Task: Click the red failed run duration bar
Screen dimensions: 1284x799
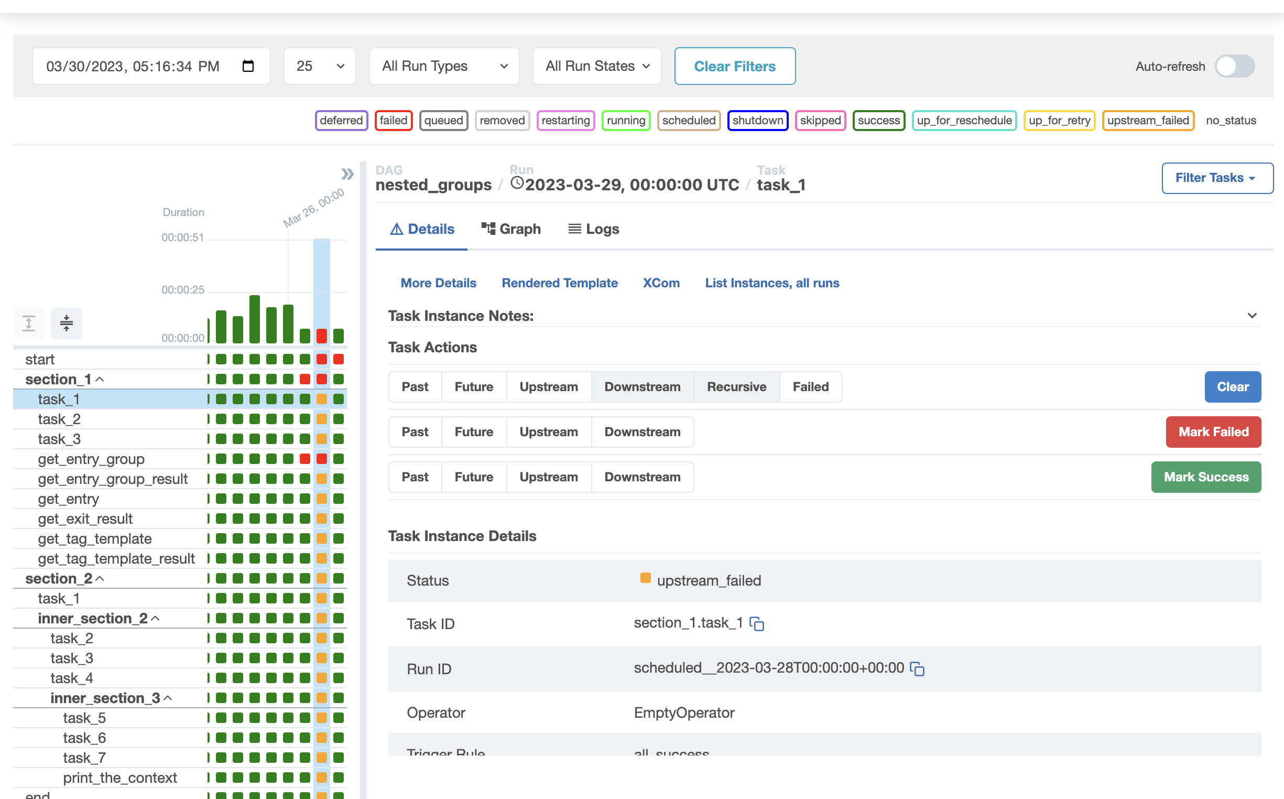Action: pyautogui.click(x=322, y=336)
